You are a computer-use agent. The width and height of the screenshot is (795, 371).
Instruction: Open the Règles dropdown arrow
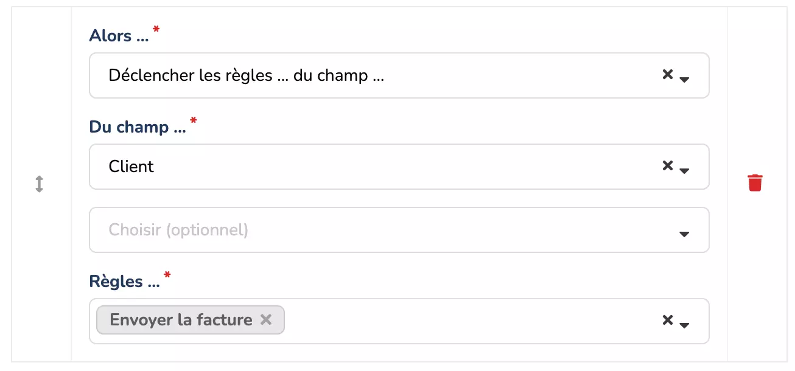[684, 325]
